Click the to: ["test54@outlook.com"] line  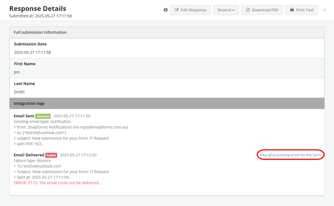(x=40, y=133)
